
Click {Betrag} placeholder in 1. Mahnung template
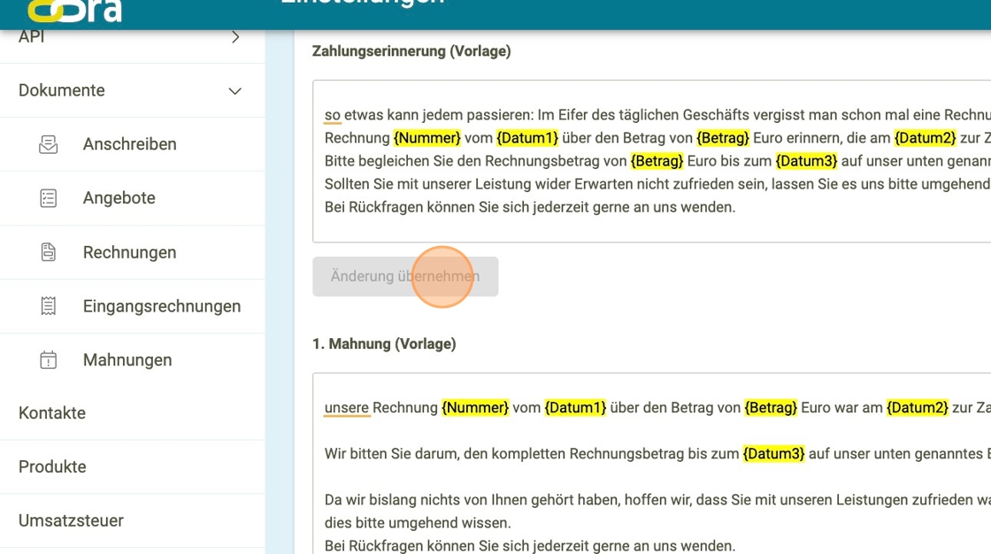[x=771, y=407]
